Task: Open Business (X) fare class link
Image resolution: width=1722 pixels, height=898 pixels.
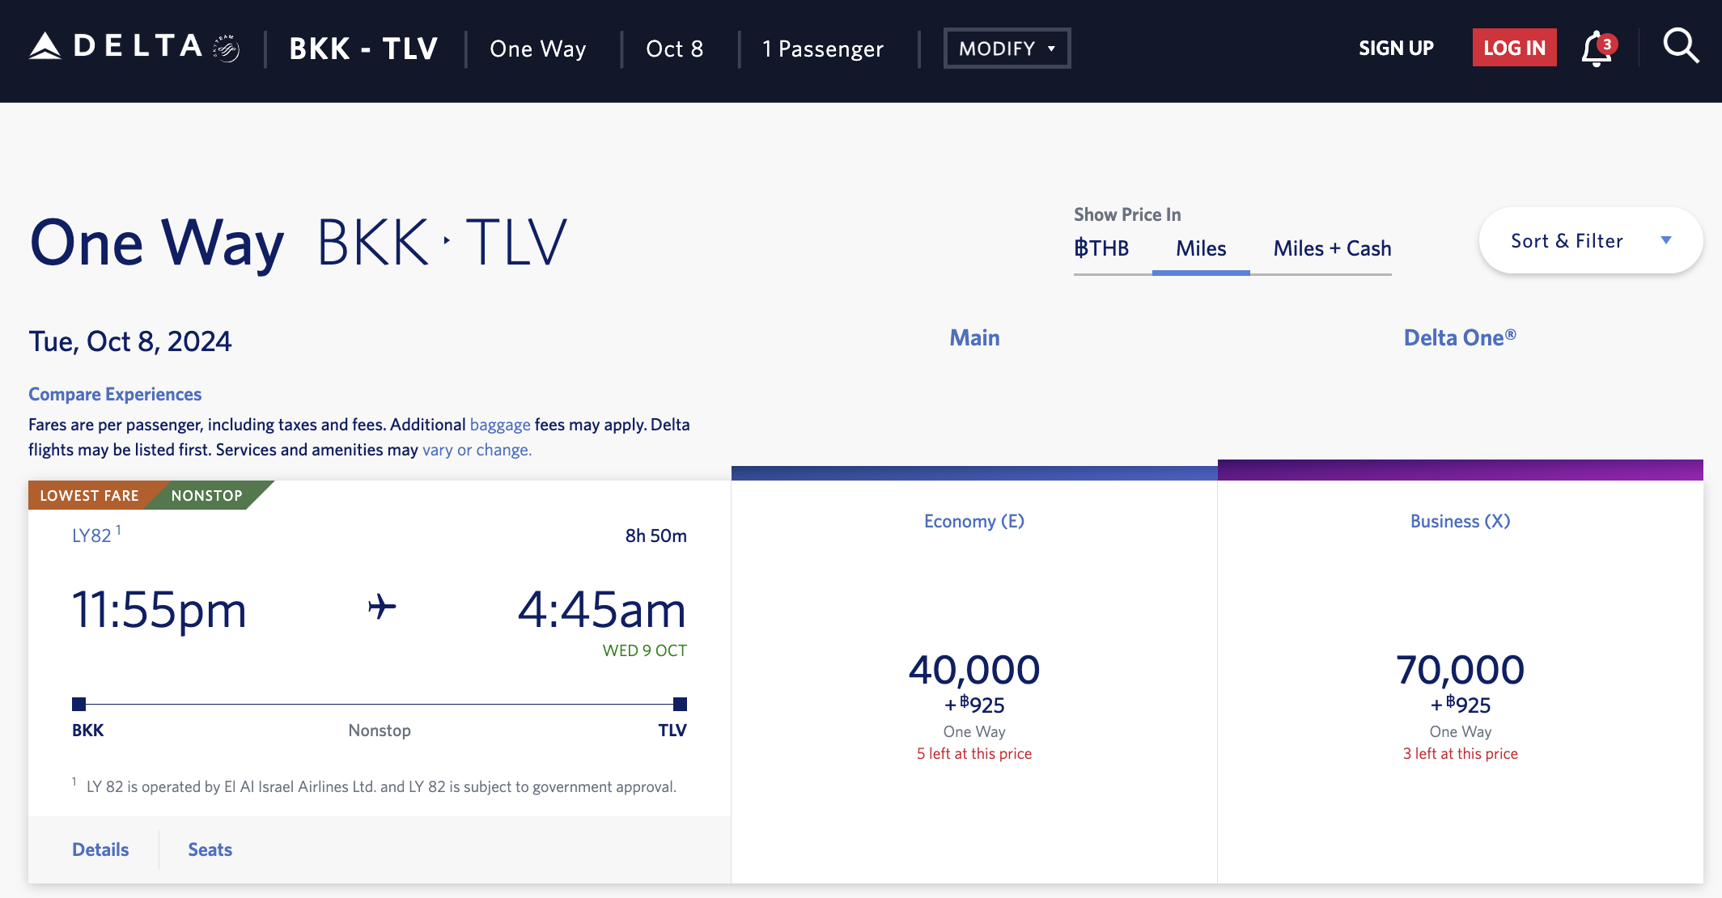Action: [1460, 521]
